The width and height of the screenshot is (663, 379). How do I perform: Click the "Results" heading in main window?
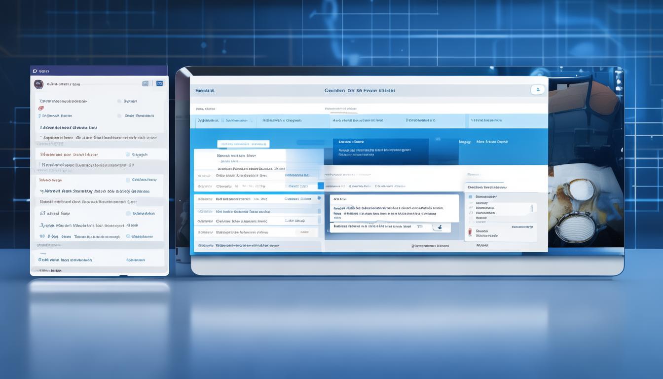[x=205, y=91]
